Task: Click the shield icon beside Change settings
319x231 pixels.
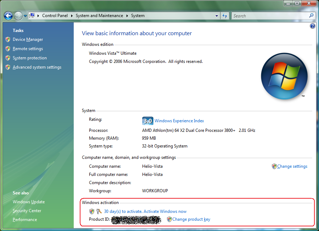Action: [x=274, y=166]
